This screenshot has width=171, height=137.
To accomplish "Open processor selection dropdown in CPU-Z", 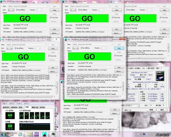I will [x=132, y=105].
